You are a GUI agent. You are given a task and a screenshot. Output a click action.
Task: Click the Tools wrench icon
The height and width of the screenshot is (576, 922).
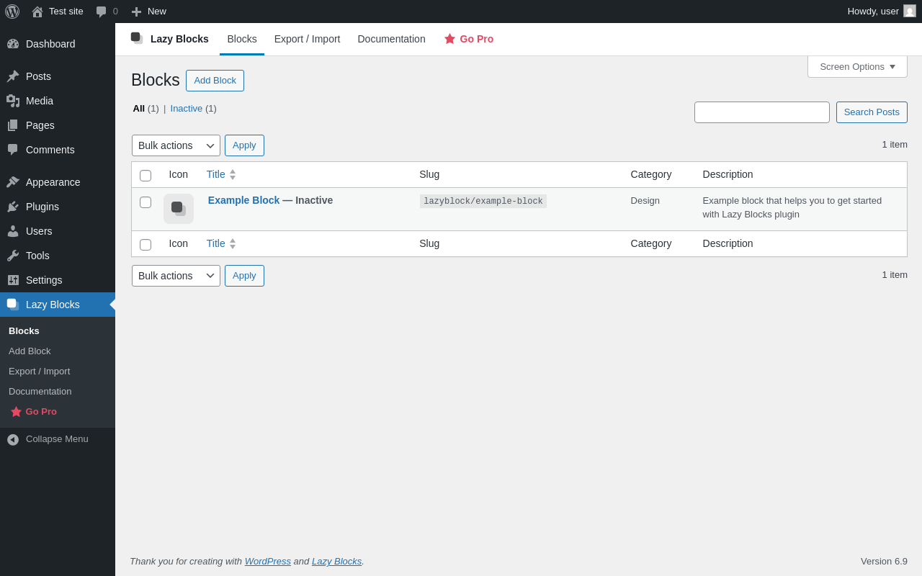pyautogui.click(x=13, y=256)
